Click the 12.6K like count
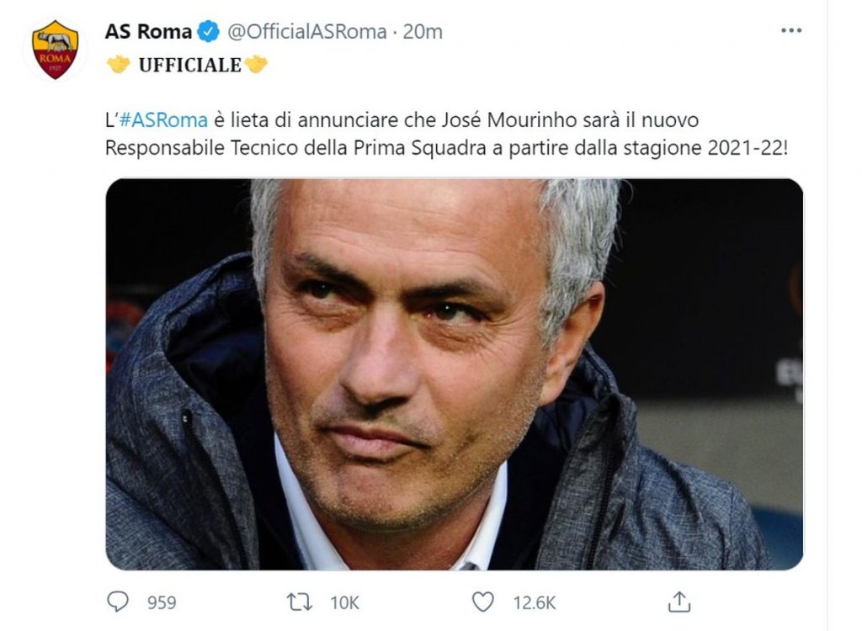This screenshot has height=631, width=862. (x=532, y=600)
